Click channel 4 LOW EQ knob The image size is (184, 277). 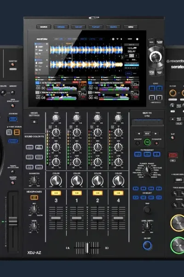click(118, 162)
